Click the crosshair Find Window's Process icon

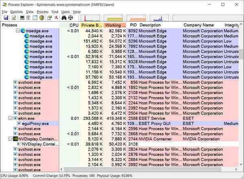coord(70,18)
